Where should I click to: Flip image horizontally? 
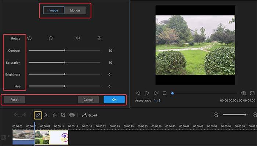[78, 38]
